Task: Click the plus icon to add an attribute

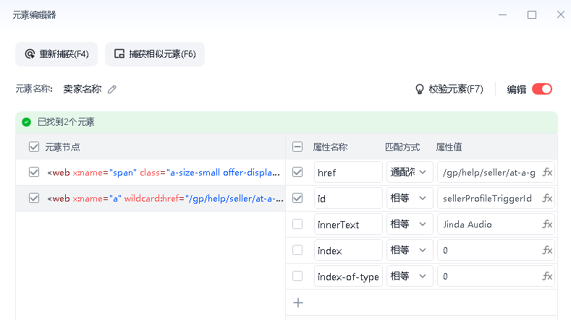Action: 297,303
